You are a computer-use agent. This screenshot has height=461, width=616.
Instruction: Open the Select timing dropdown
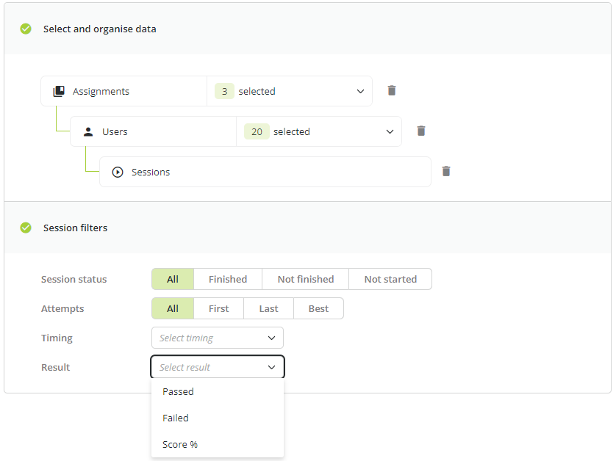[x=218, y=338]
